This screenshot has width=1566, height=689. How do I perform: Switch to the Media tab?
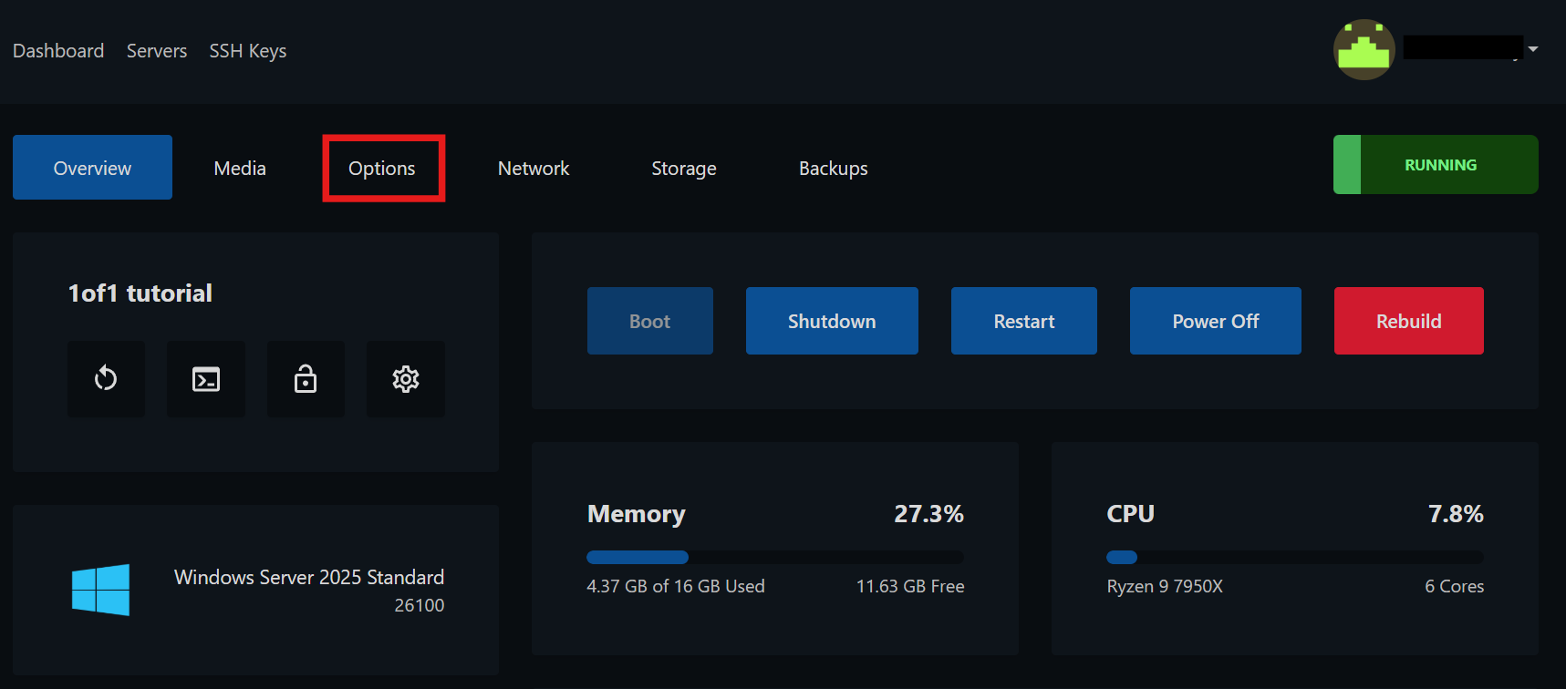click(x=240, y=169)
